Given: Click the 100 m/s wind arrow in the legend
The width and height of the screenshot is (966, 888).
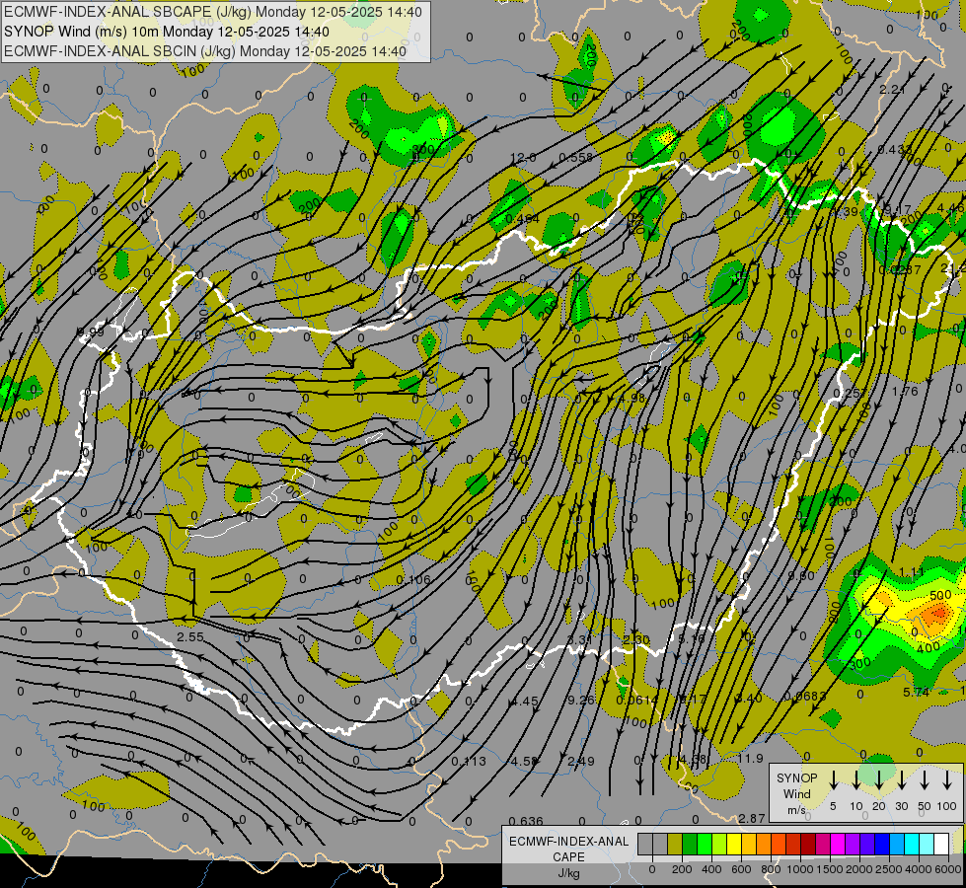Looking at the screenshot, I should 947,780.
